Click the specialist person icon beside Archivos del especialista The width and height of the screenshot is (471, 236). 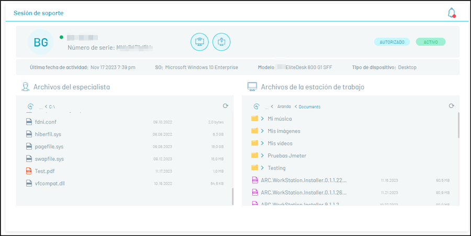pyautogui.click(x=26, y=87)
